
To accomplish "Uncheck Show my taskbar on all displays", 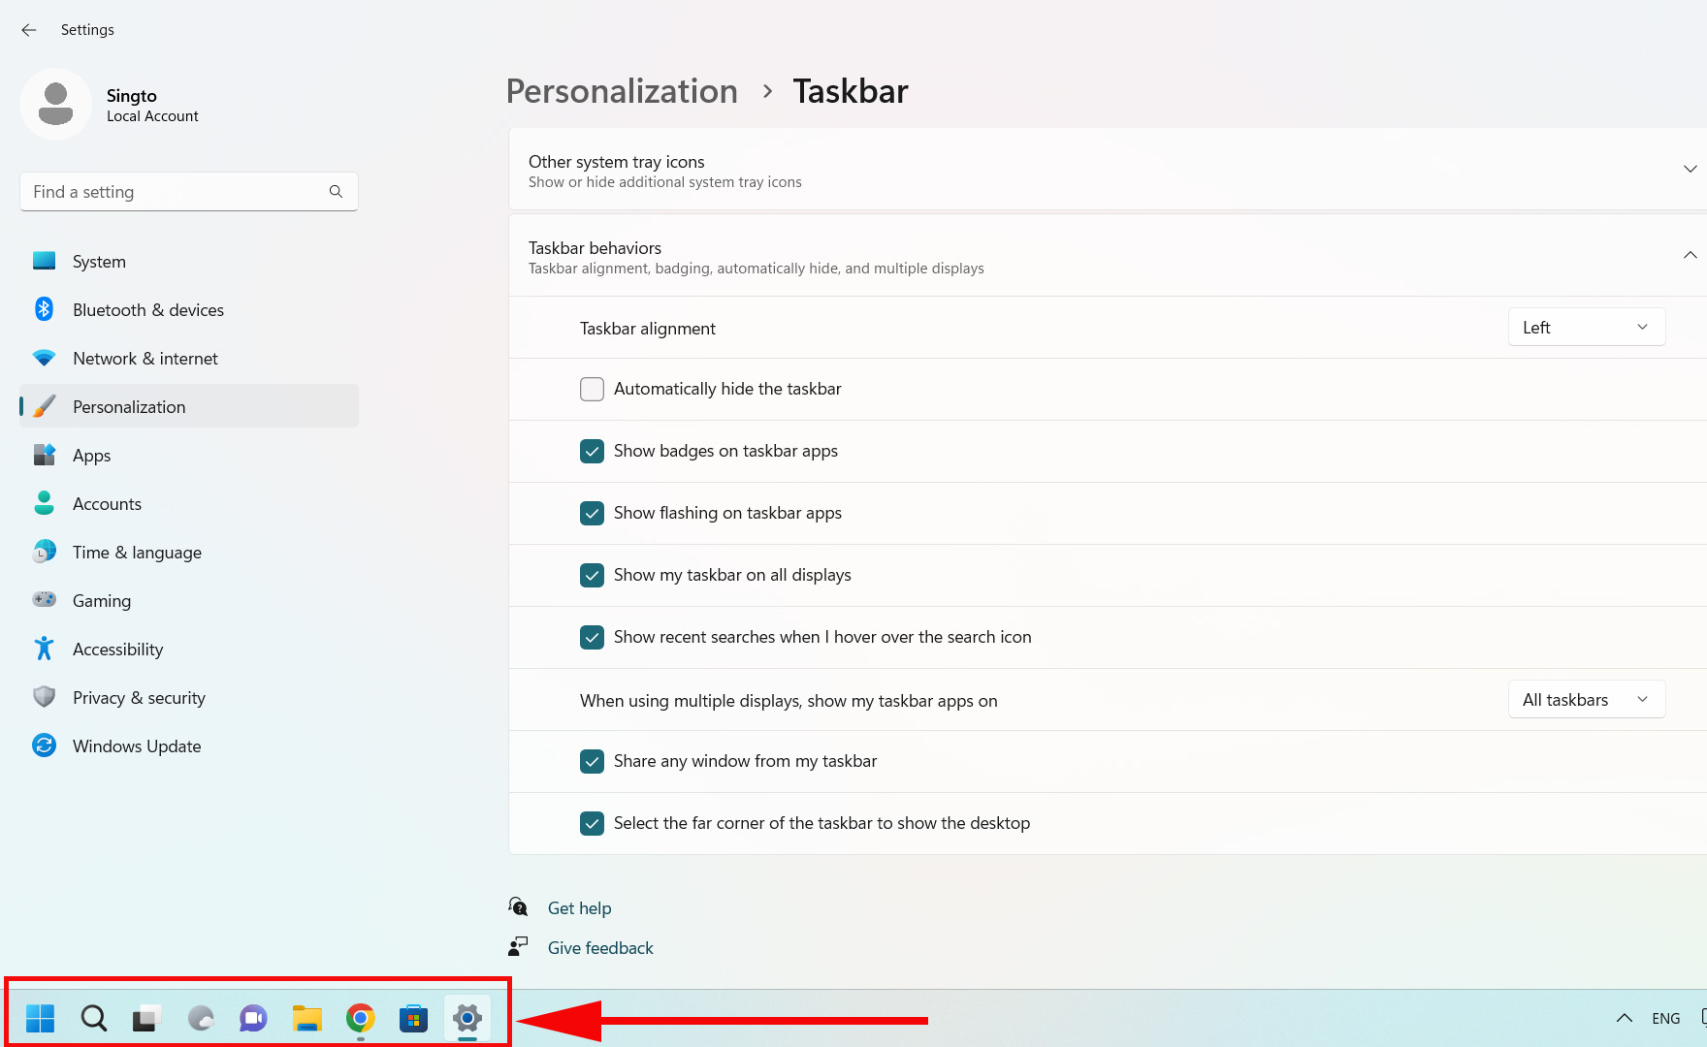I will pyautogui.click(x=592, y=575).
